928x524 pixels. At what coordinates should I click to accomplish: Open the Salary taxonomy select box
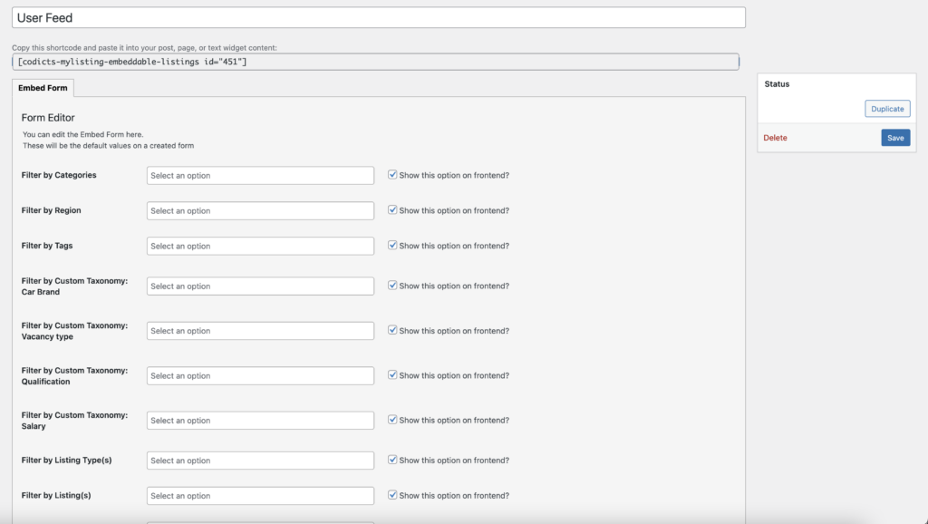tap(260, 421)
